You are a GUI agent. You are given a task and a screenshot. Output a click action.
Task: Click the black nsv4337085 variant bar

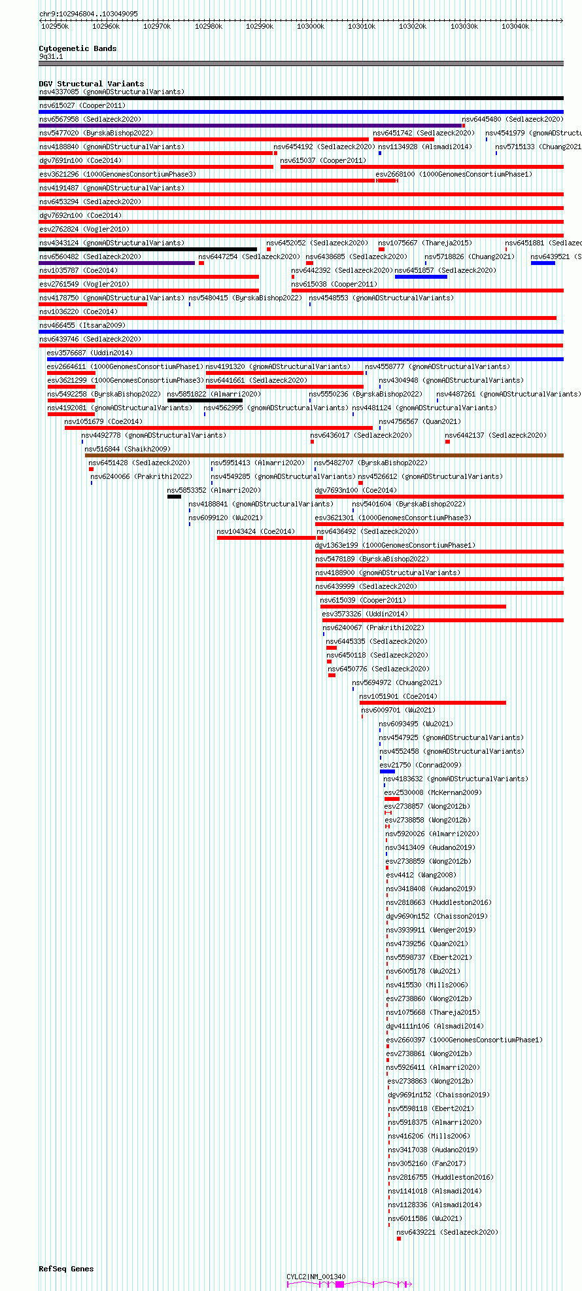click(301, 98)
